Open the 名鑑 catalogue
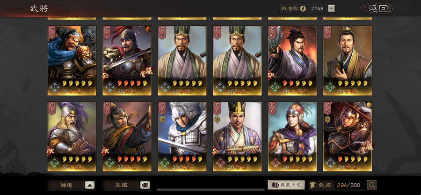Viewport: 421px width, 195px height. (122, 185)
